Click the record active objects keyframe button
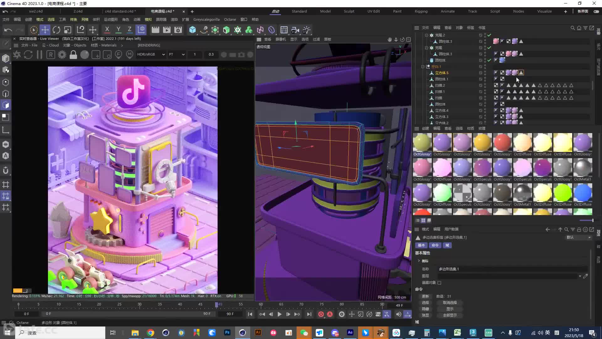This screenshot has height=339, width=602. click(x=321, y=314)
